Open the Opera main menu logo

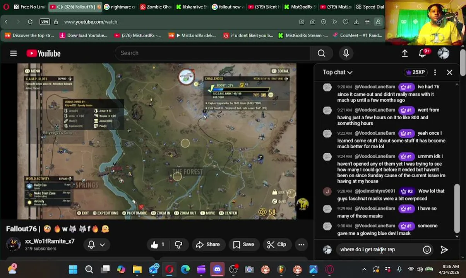click(6, 7)
